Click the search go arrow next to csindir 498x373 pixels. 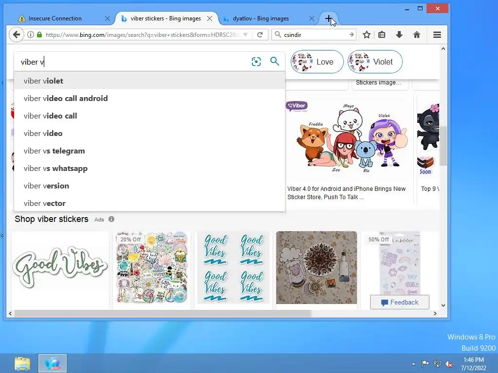(x=351, y=34)
